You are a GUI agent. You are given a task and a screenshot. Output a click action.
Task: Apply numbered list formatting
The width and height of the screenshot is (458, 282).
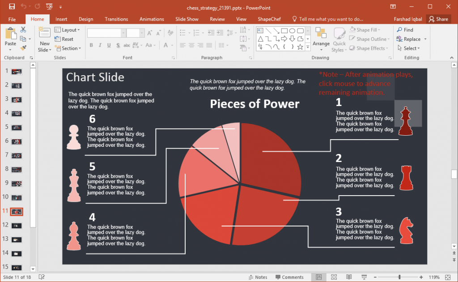tap(196, 32)
